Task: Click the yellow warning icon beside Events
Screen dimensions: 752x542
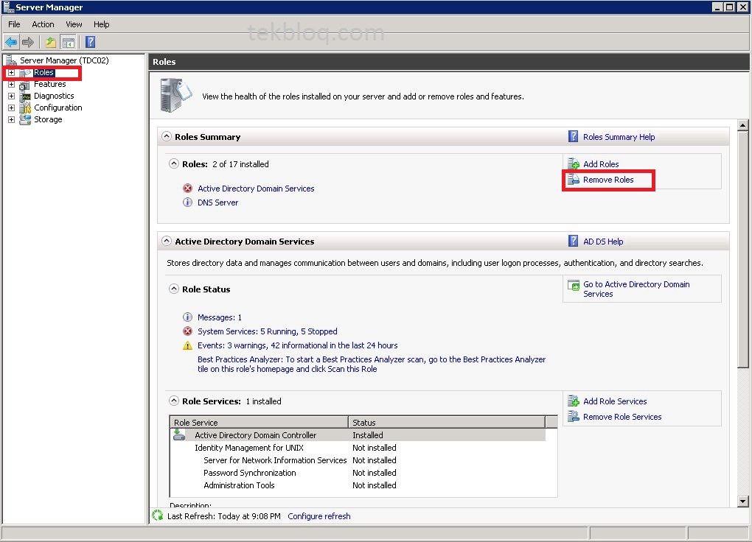Action: coord(187,345)
